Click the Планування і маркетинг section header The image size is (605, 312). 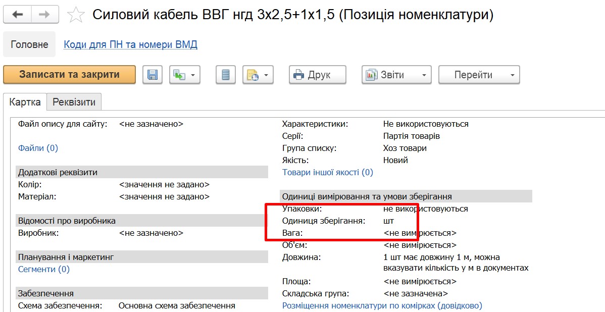tap(142, 257)
